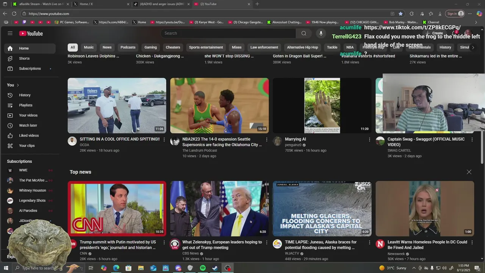Image resolution: width=485 pixels, height=273 pixels.
Task: Open options for What Zelenskyy, European leaders video
Action: [267, 242]
